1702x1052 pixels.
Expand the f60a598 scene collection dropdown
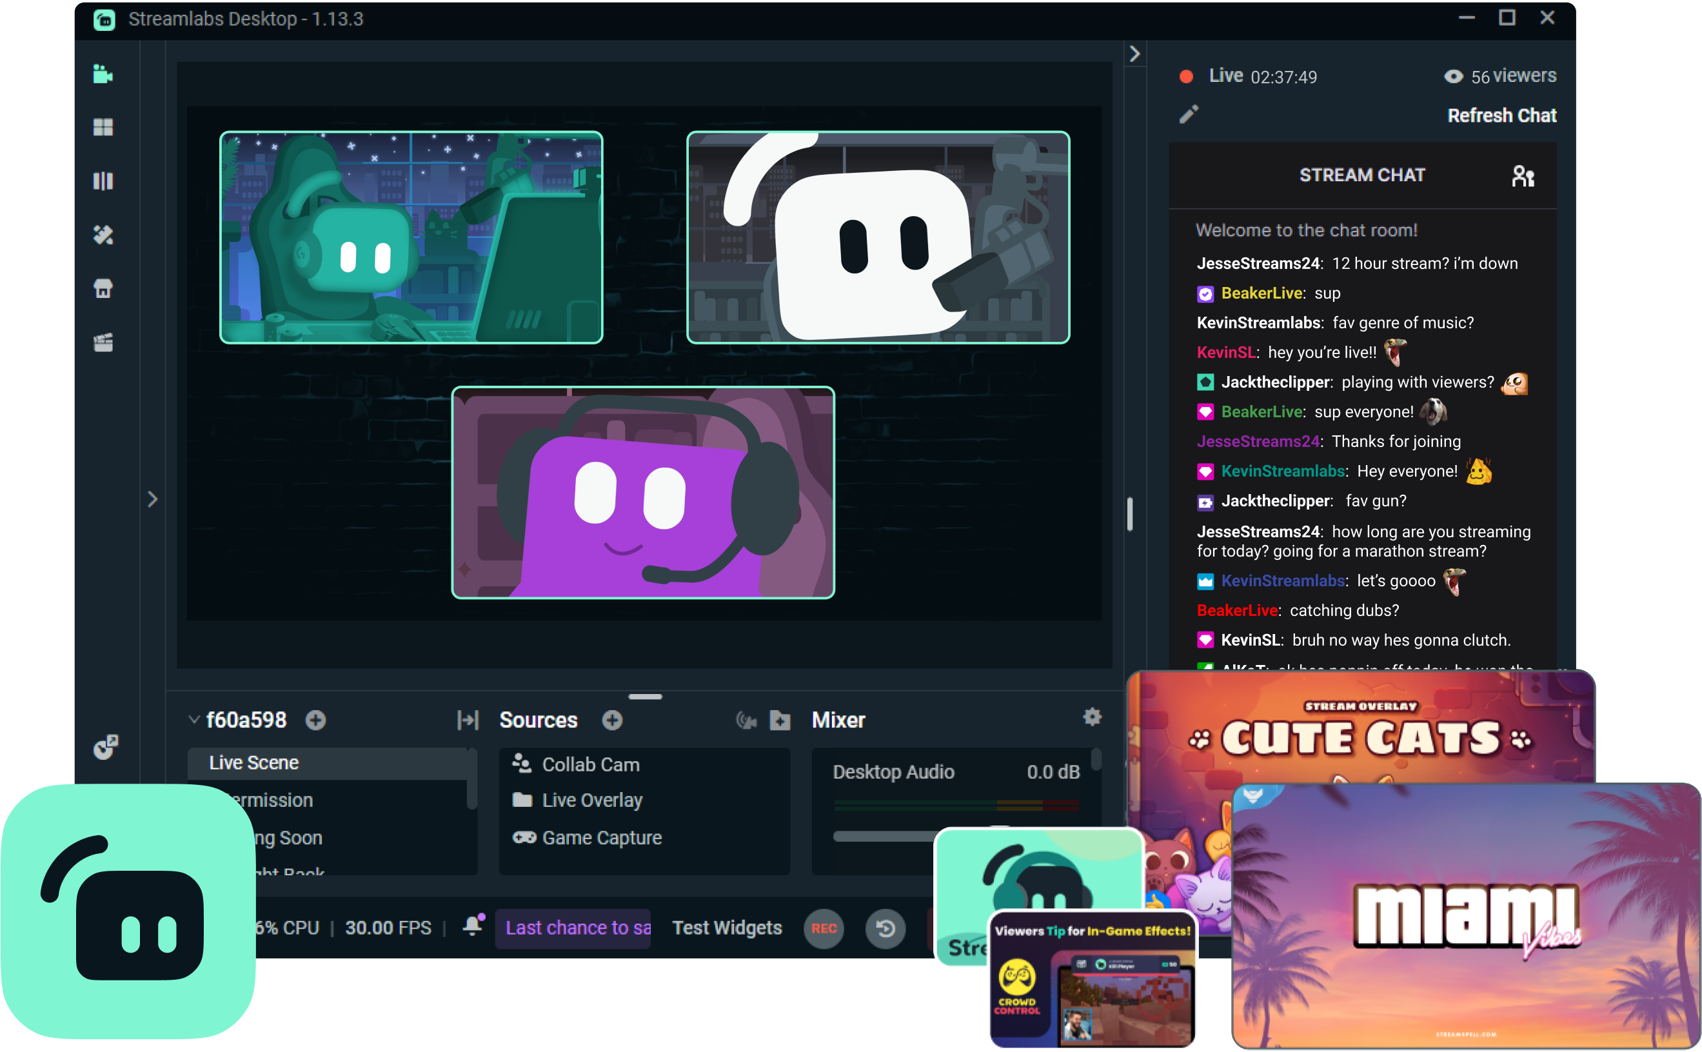click(x=194, y=720)
